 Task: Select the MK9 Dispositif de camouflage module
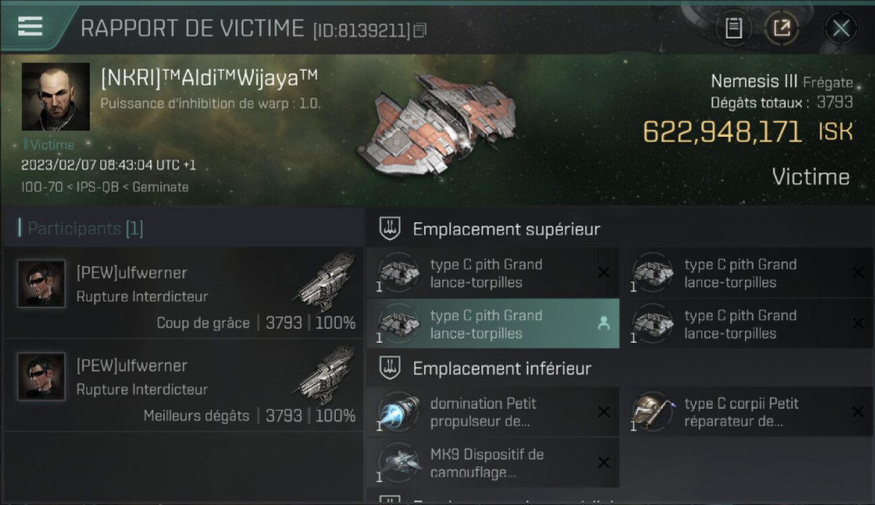pos(493,463)
